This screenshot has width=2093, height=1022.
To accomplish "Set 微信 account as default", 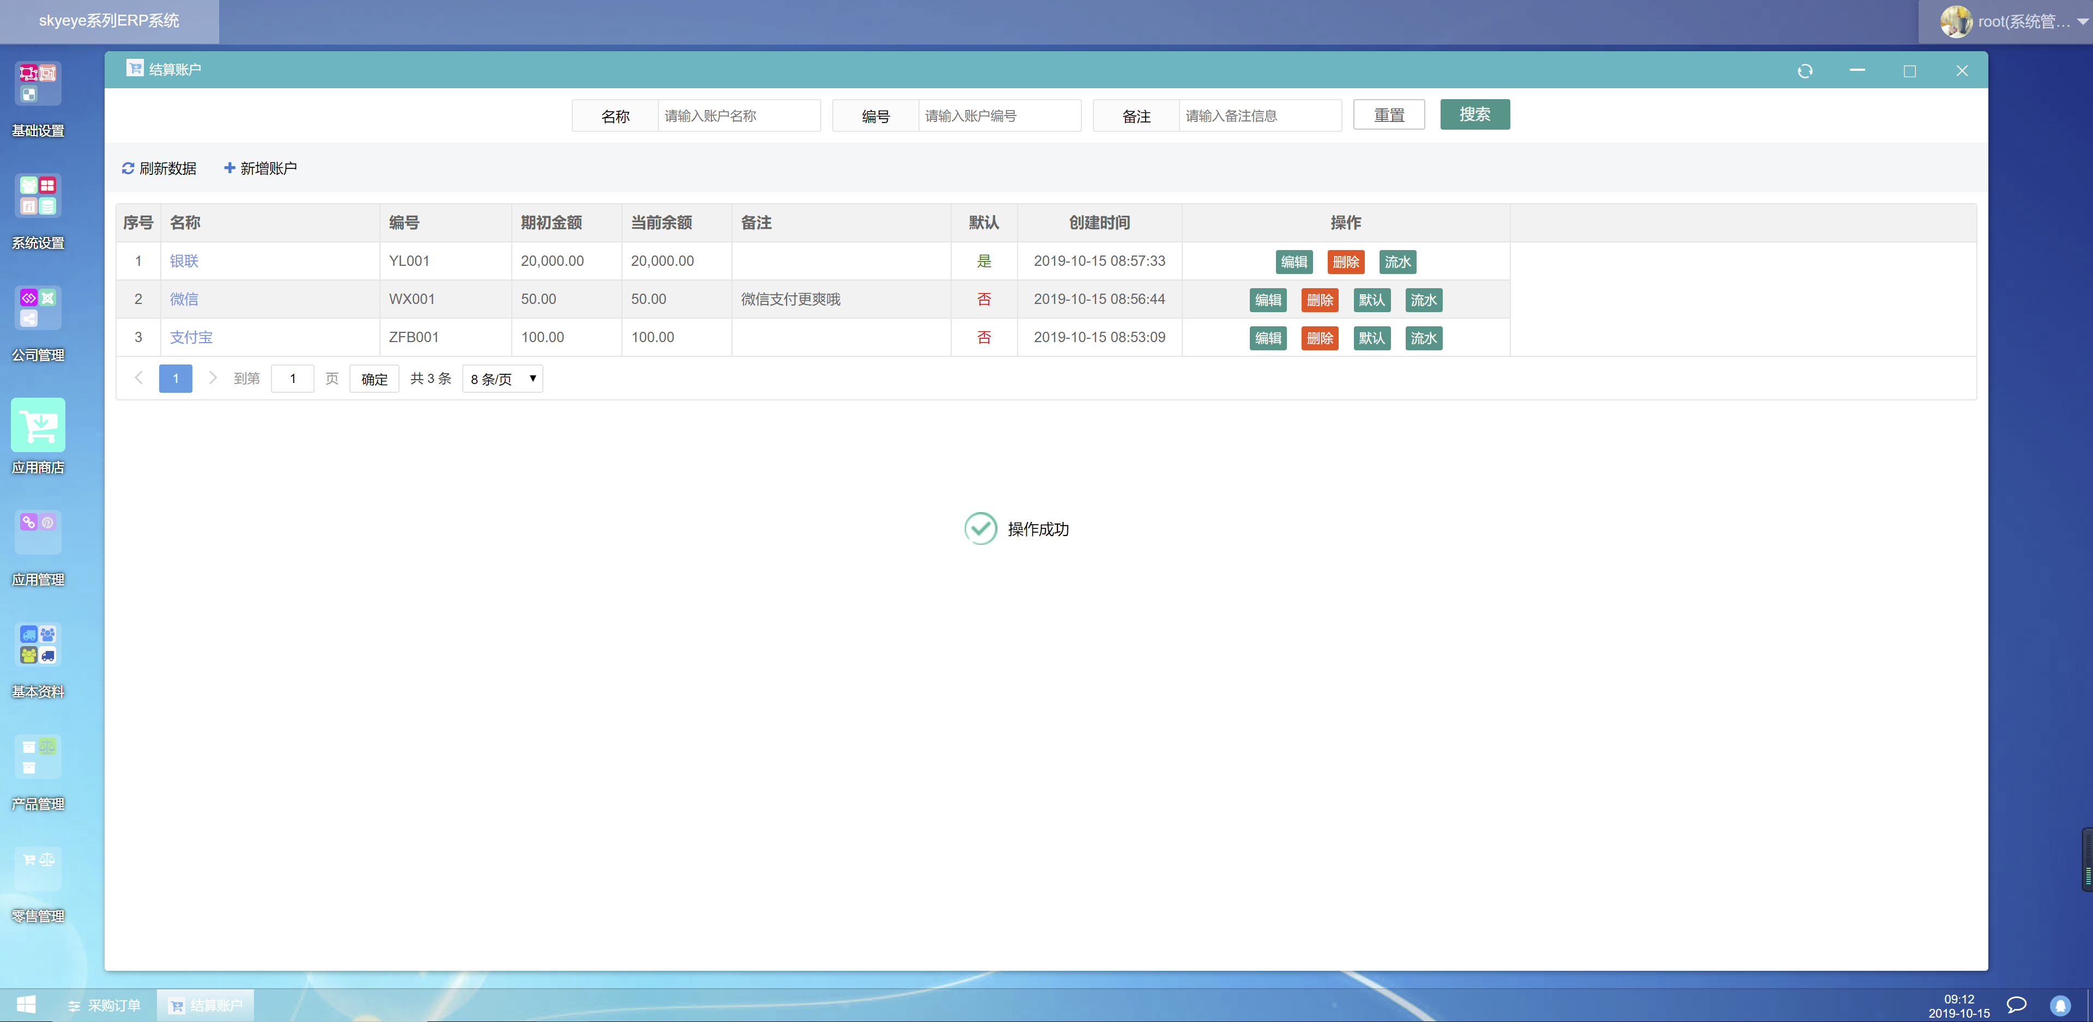I will (x=1371, y=300).
